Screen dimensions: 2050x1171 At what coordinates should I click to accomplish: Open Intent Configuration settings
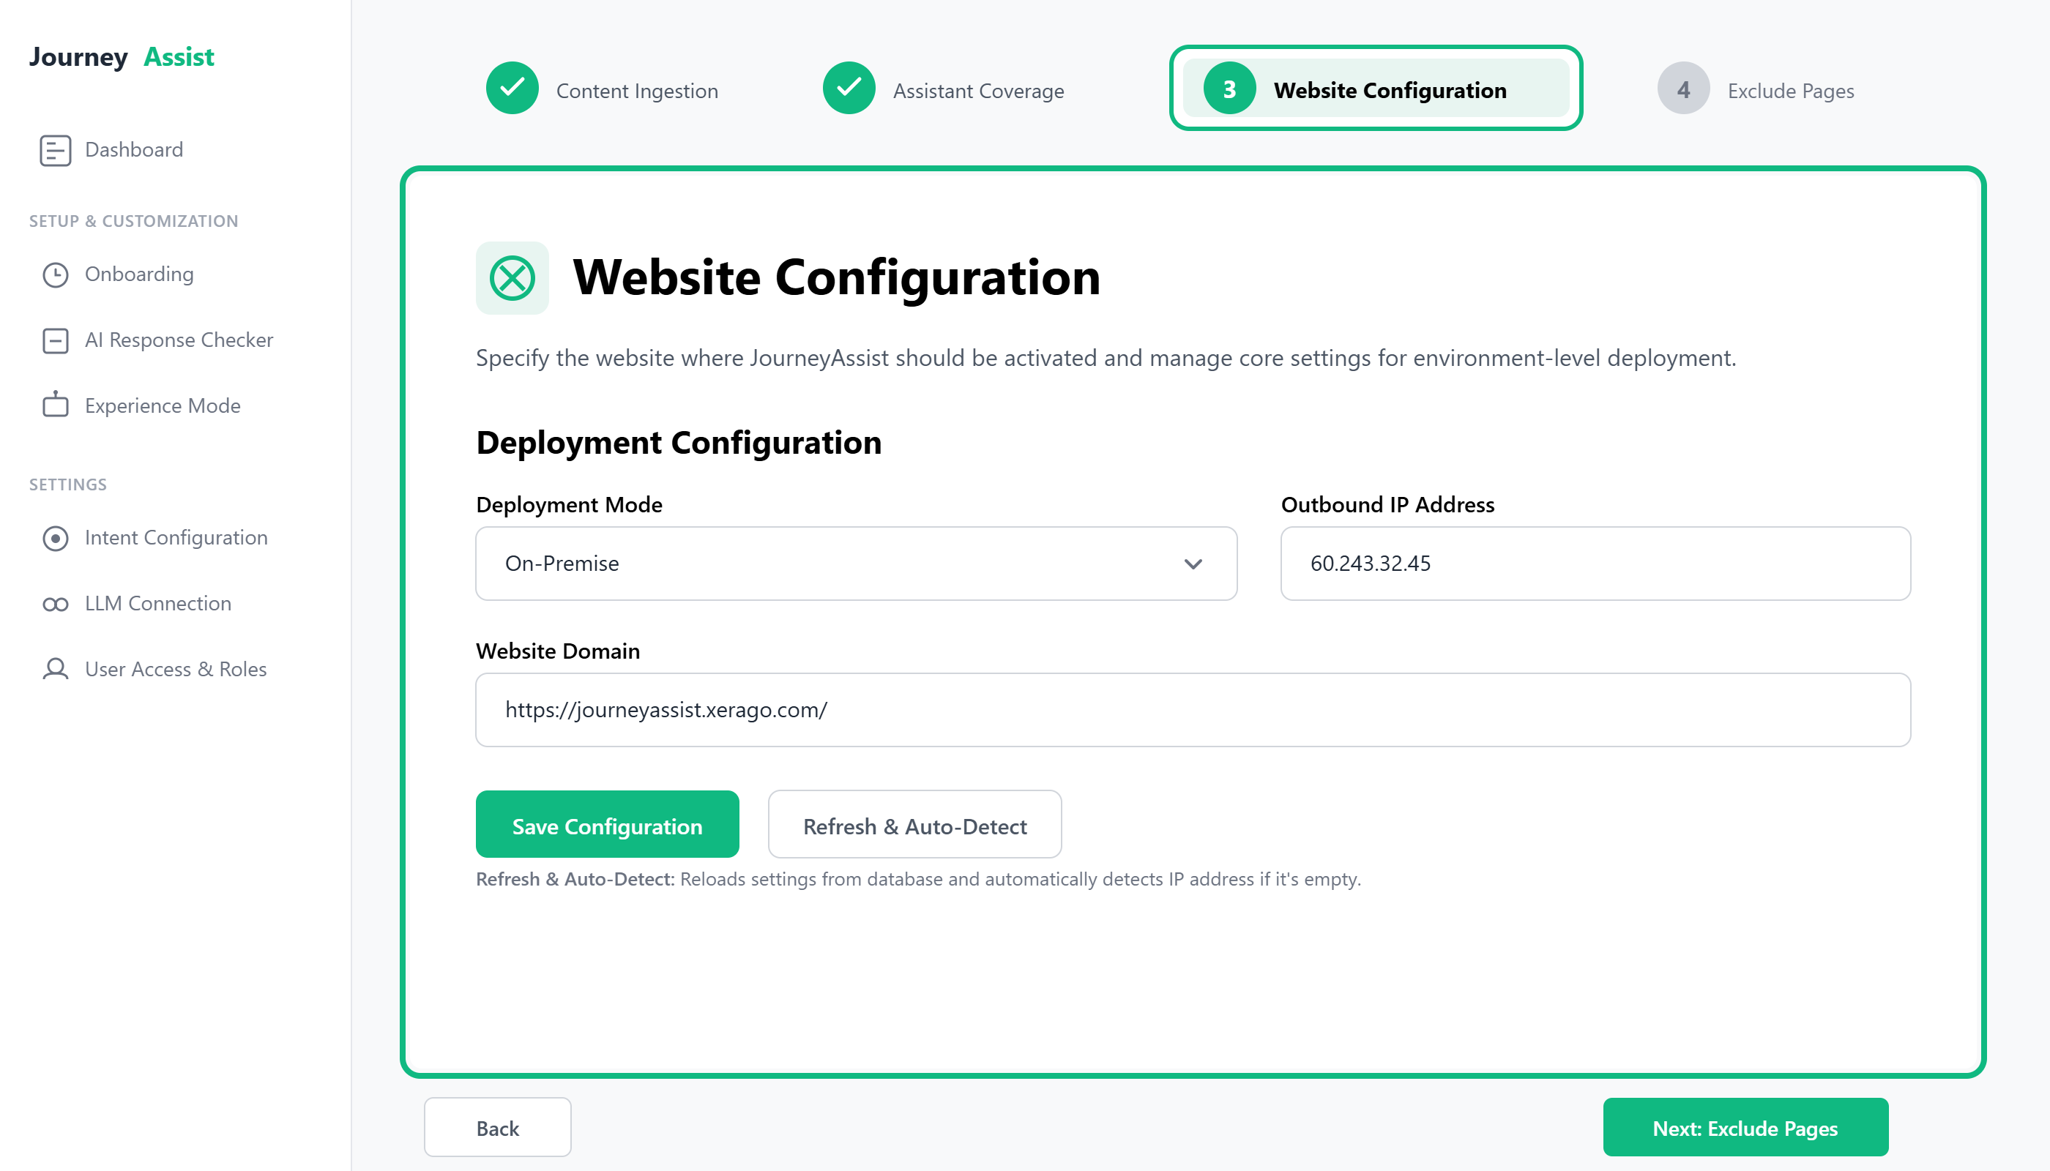(x=176, y=538)
